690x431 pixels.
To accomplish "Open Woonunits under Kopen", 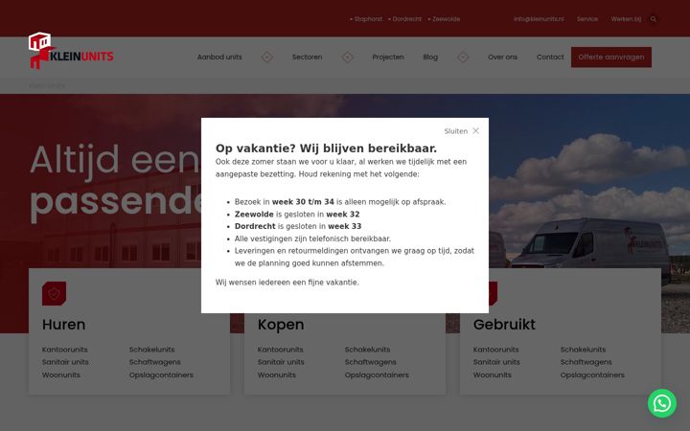I will point(277,375).
